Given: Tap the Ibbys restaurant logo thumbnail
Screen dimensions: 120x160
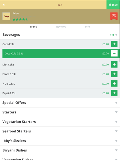Looking at the screenshot, I should click(6, 16).
